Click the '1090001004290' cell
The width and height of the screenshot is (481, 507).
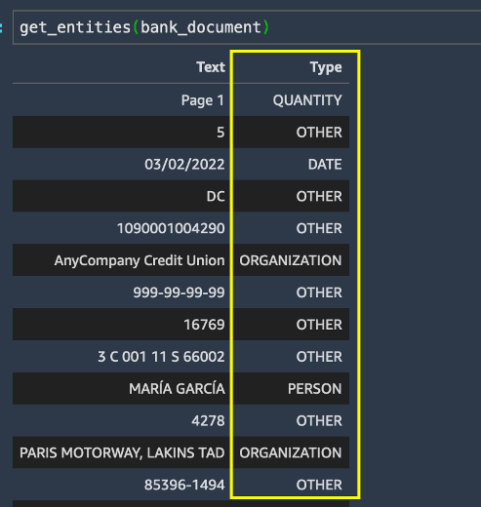(171, 228)
